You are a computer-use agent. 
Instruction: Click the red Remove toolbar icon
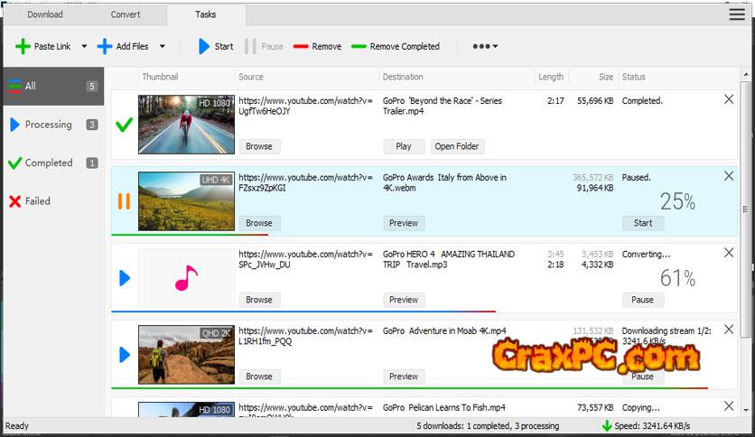tap(301, 46)
